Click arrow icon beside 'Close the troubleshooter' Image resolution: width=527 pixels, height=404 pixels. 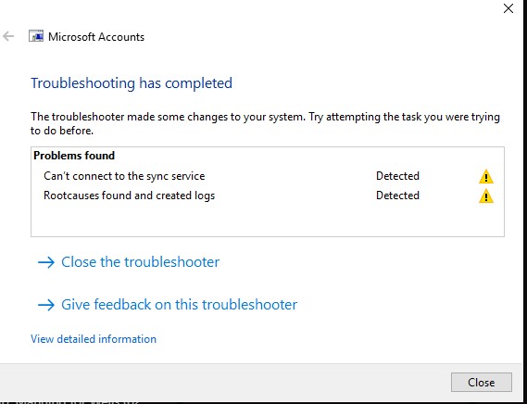click(x=46, y=262)
